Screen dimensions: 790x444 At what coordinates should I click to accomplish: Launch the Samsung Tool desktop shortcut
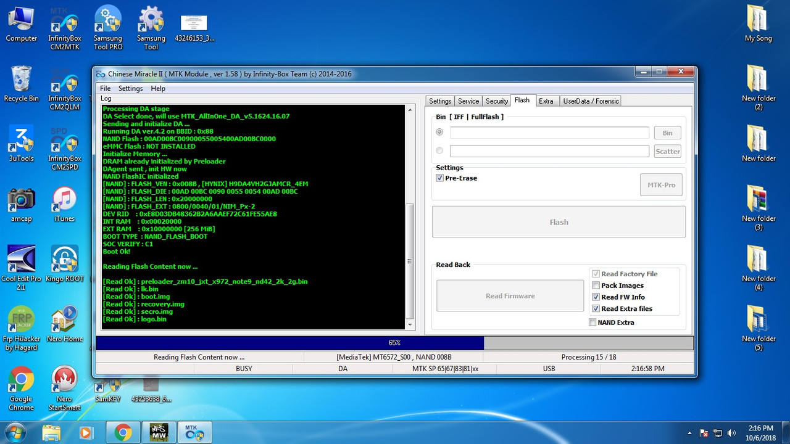pos(151,29)
